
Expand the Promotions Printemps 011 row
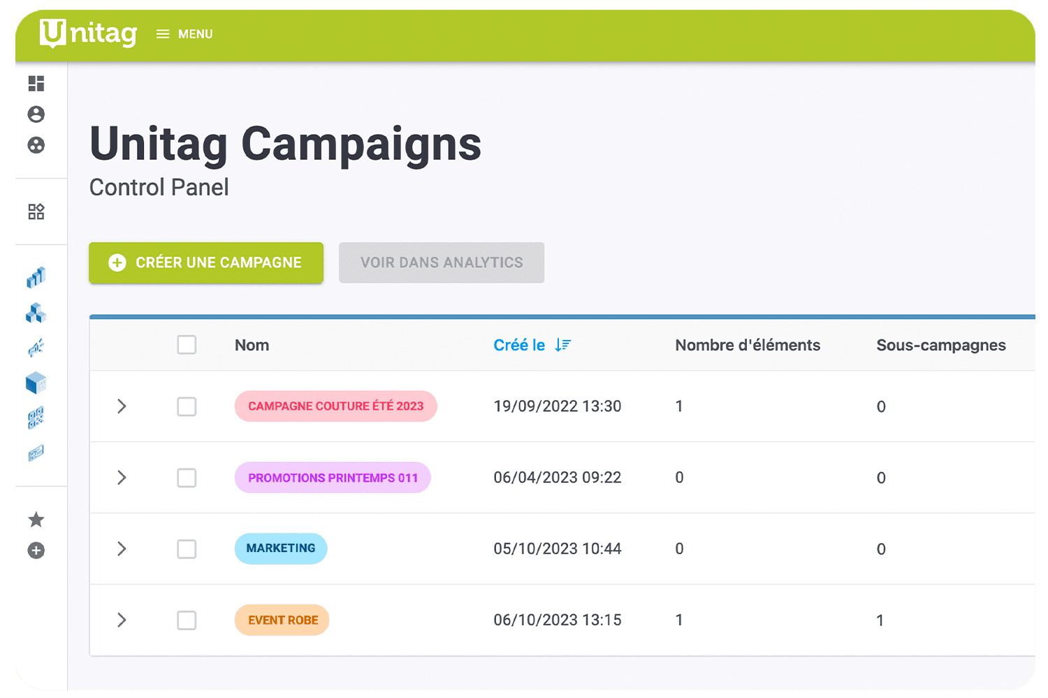(122, 477)
